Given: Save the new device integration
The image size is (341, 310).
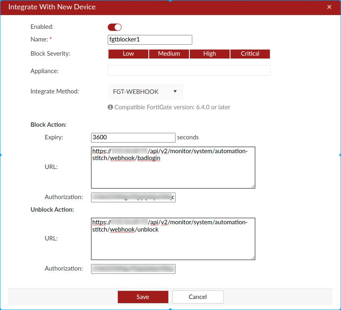Looking at the screenshot, I should [143, 297].
